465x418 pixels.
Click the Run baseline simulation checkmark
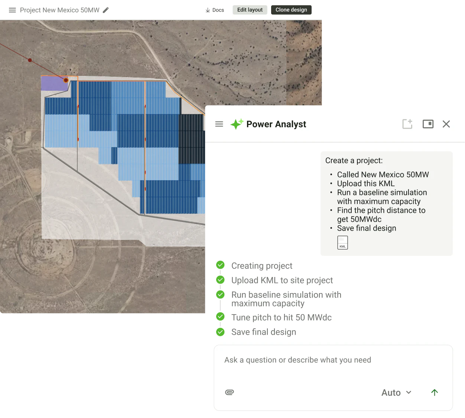(x=220, y=295)
